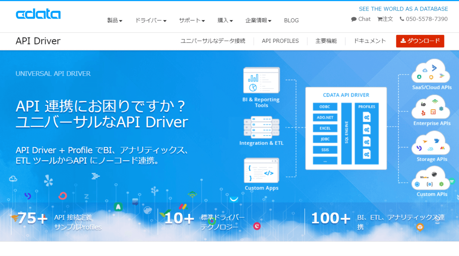Click the EXCEL box in driver diagram
Image resolution: width=459 pixels, height=256 pixels.
[325, 128]
